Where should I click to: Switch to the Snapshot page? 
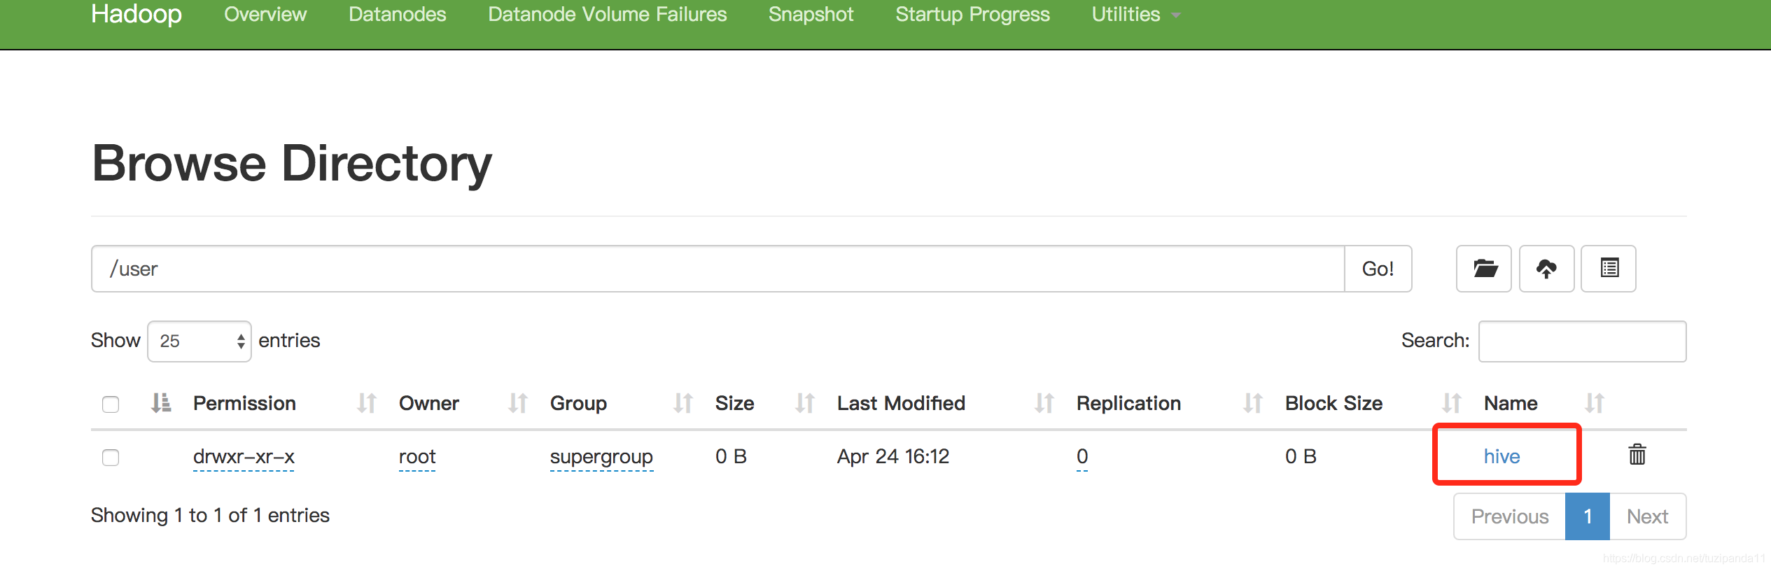[811, 14]
